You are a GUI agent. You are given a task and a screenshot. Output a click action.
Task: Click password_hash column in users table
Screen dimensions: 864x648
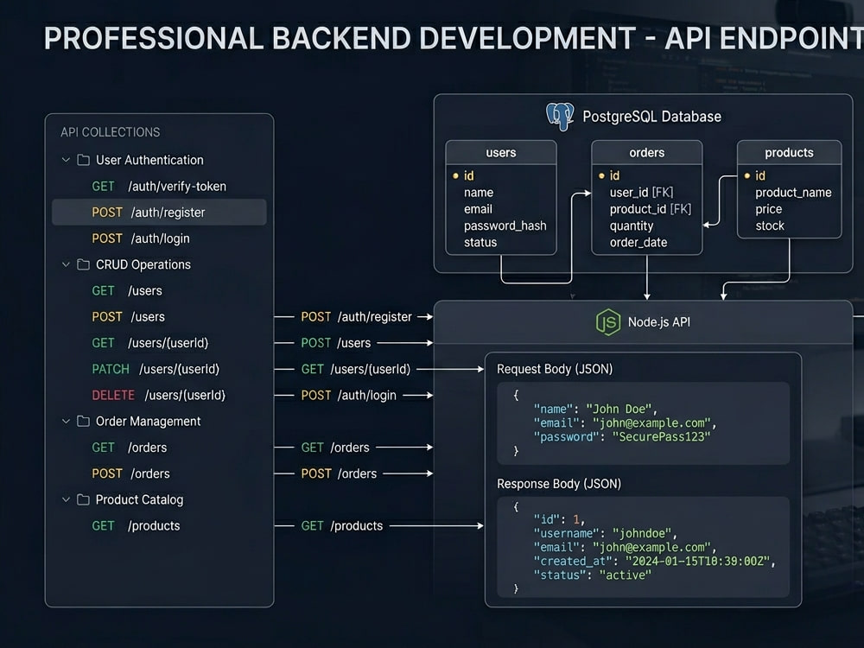point(505,226)
